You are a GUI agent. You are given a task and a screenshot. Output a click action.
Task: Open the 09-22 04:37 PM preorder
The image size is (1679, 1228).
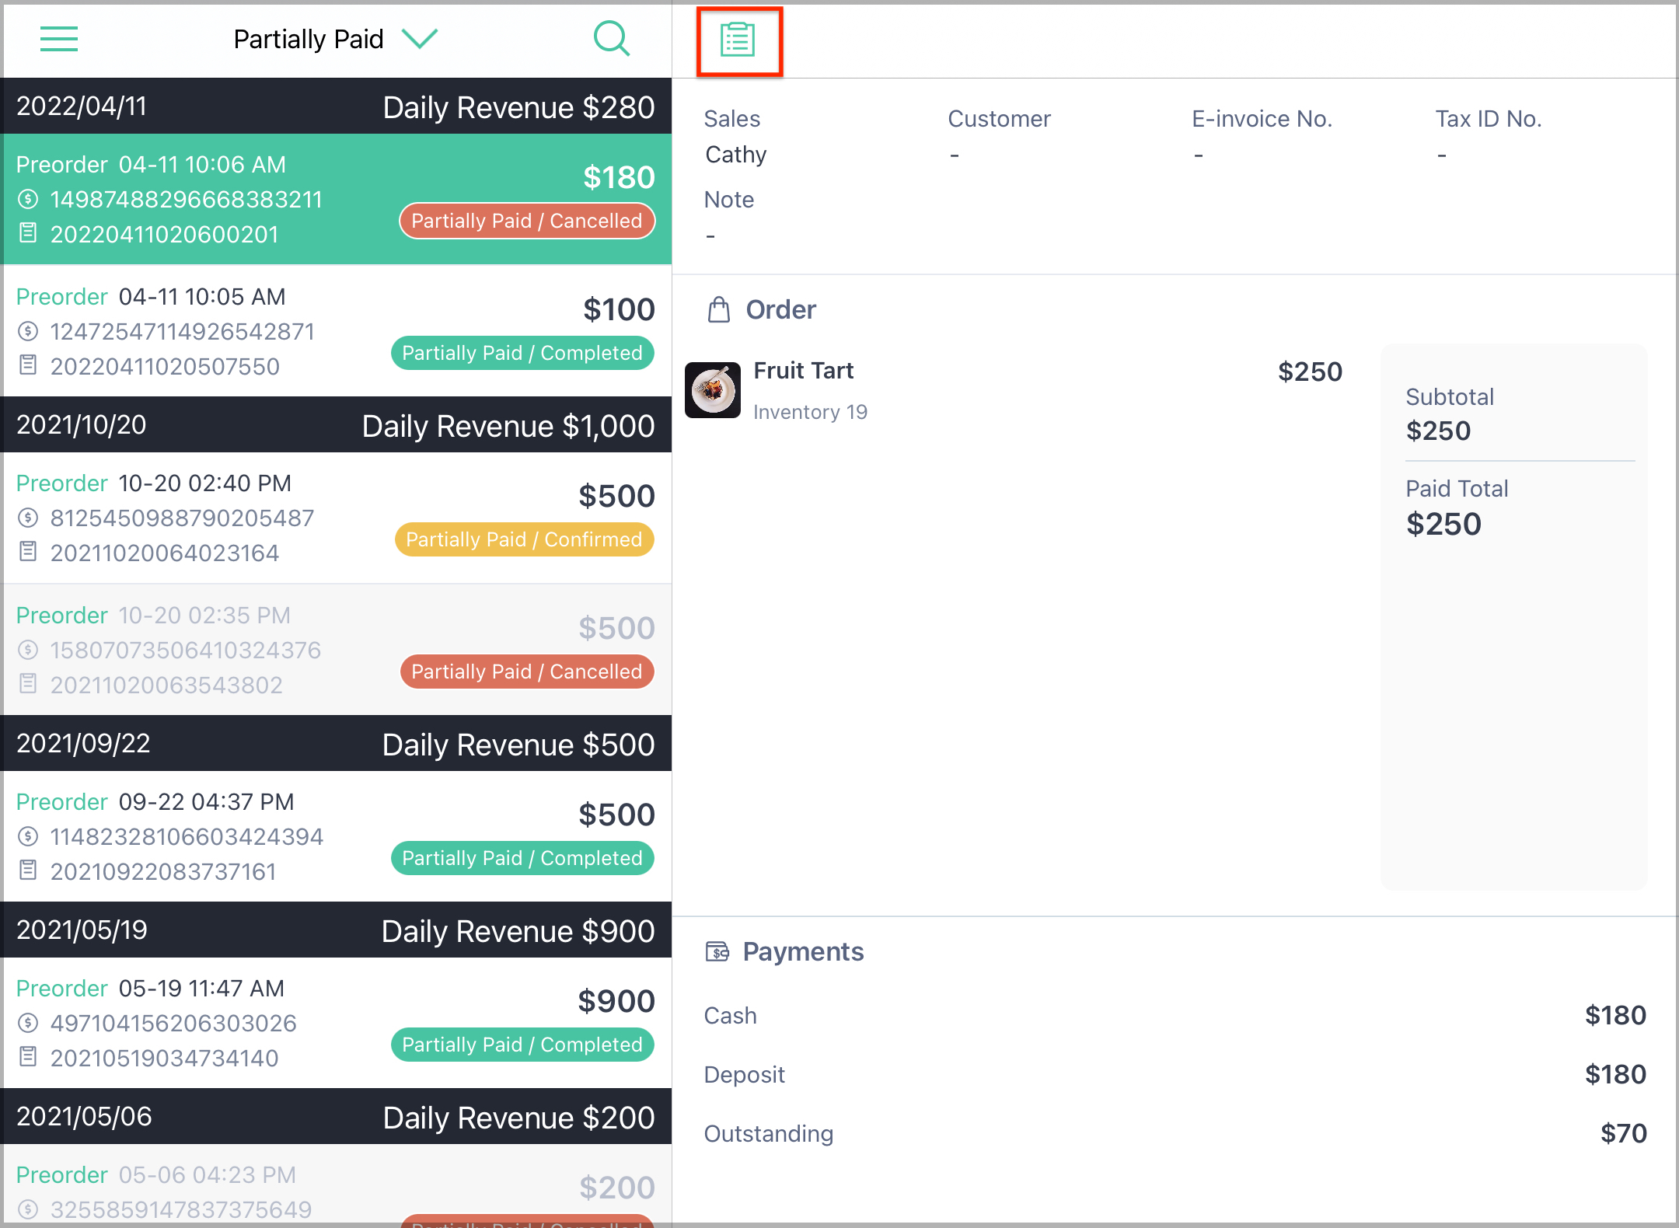coord(336,836)
